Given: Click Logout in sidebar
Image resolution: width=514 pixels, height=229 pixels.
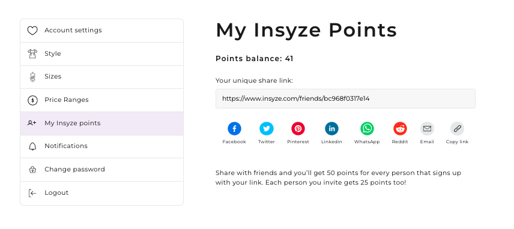Looking at the screenshot, I should tap(101, 193).
